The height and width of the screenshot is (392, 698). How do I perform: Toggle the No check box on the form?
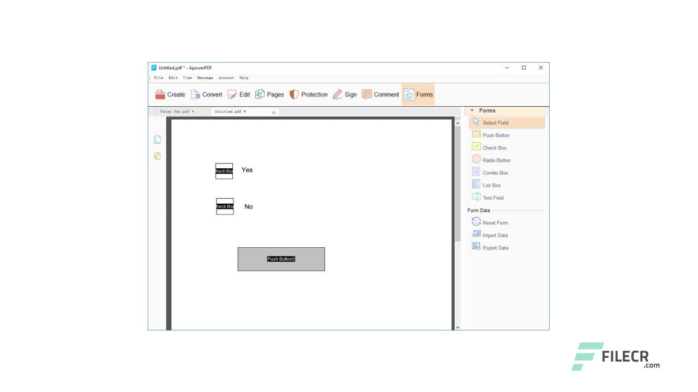pos(225,206)
